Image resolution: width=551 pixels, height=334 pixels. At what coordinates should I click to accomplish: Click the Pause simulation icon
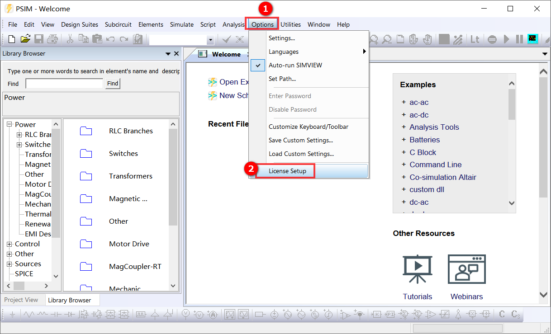tap(519, 39)
